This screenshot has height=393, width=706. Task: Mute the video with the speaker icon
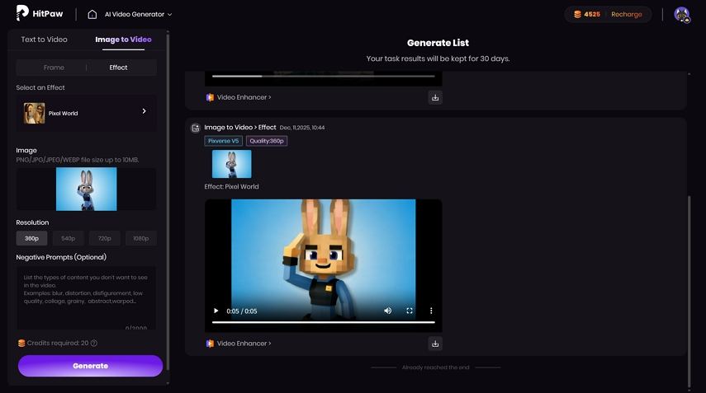click(x=387, y=311)
